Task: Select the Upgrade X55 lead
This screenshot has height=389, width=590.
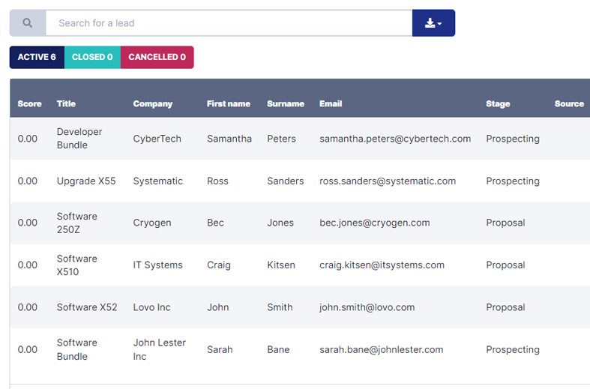Action: (x=86, y=181)
